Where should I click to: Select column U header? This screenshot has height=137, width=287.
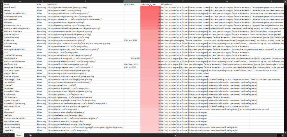[151, 1]
